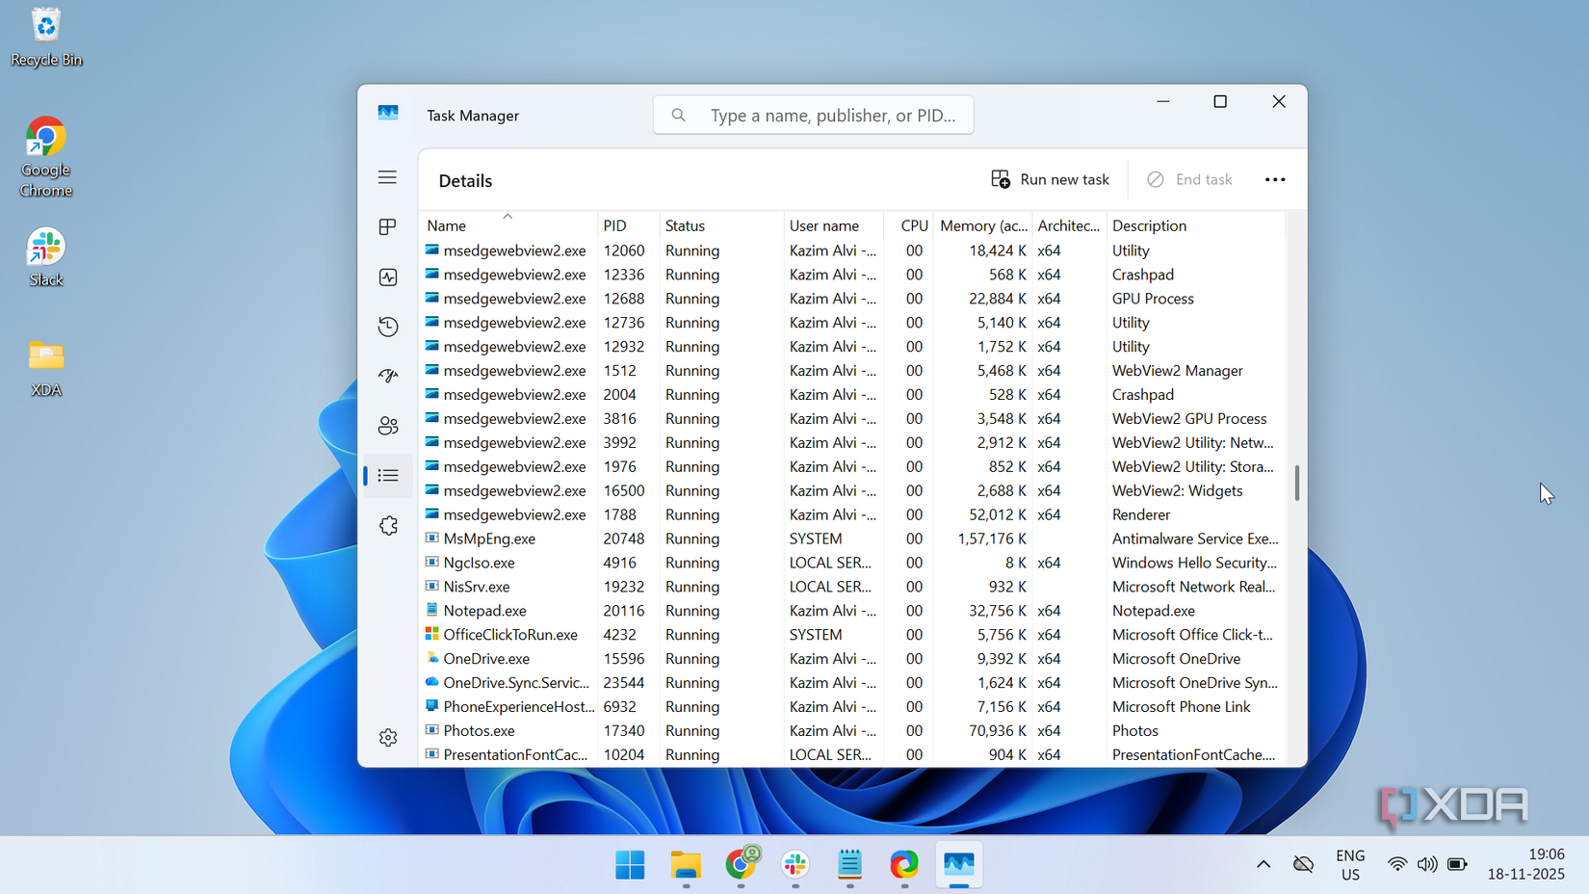The image size is (1589, 894).
Task: Select the Notepad.exe process row
Action: [x=852, y=611]
